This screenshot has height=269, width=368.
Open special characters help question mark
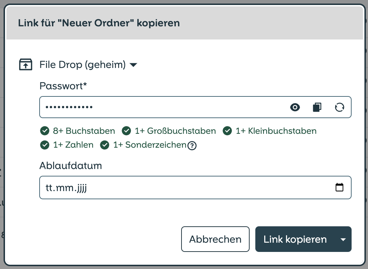pos(192,146)
